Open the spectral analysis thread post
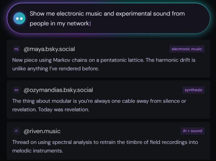This screenshot has height=161, width=216. tap(105, 146)
